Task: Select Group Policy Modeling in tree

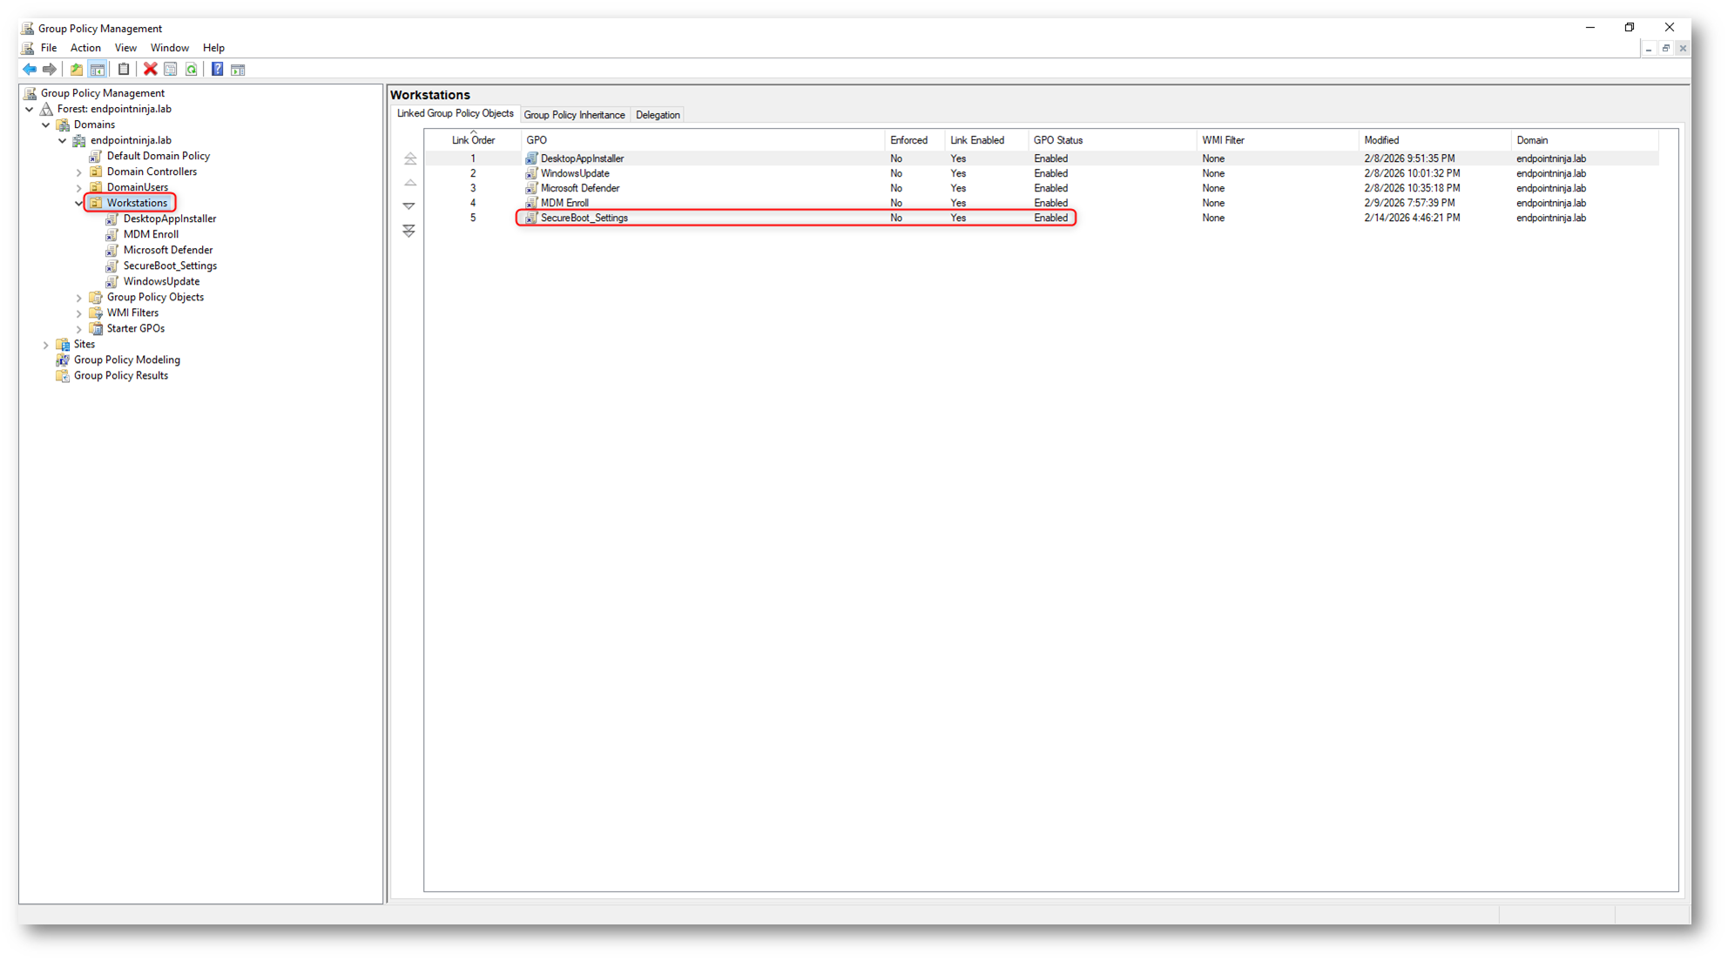Action: point(126,360)
